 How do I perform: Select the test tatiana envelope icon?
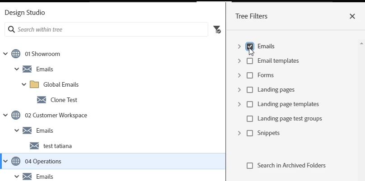click(34, 146)
